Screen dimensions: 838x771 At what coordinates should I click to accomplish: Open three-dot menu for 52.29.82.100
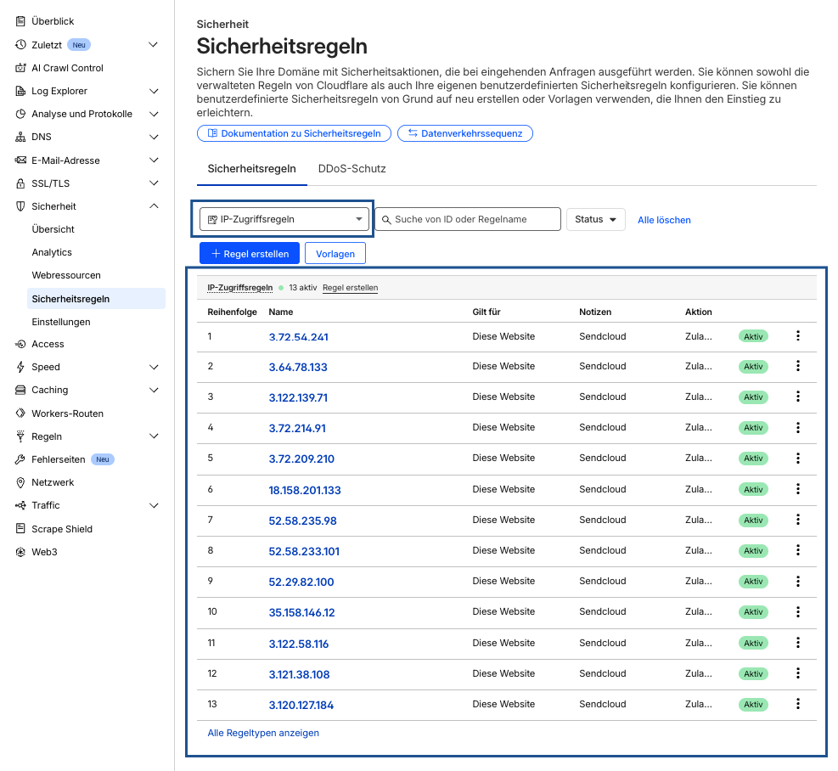(x=798, y=581)
